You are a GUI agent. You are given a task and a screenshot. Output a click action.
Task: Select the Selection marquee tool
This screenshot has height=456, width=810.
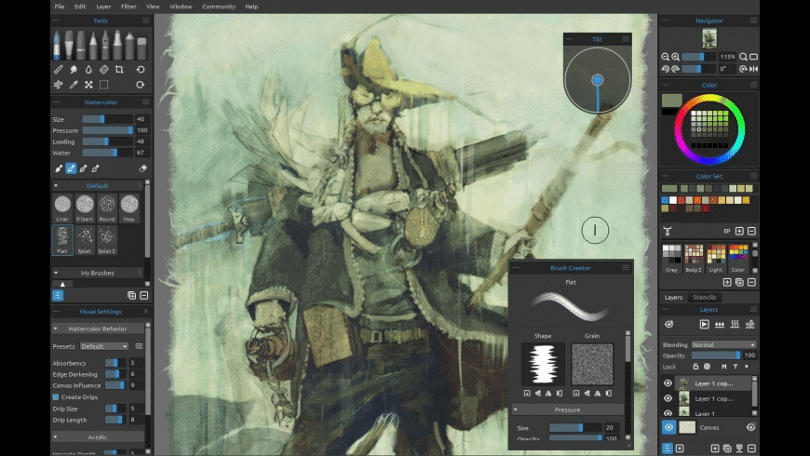coord(104,85)
